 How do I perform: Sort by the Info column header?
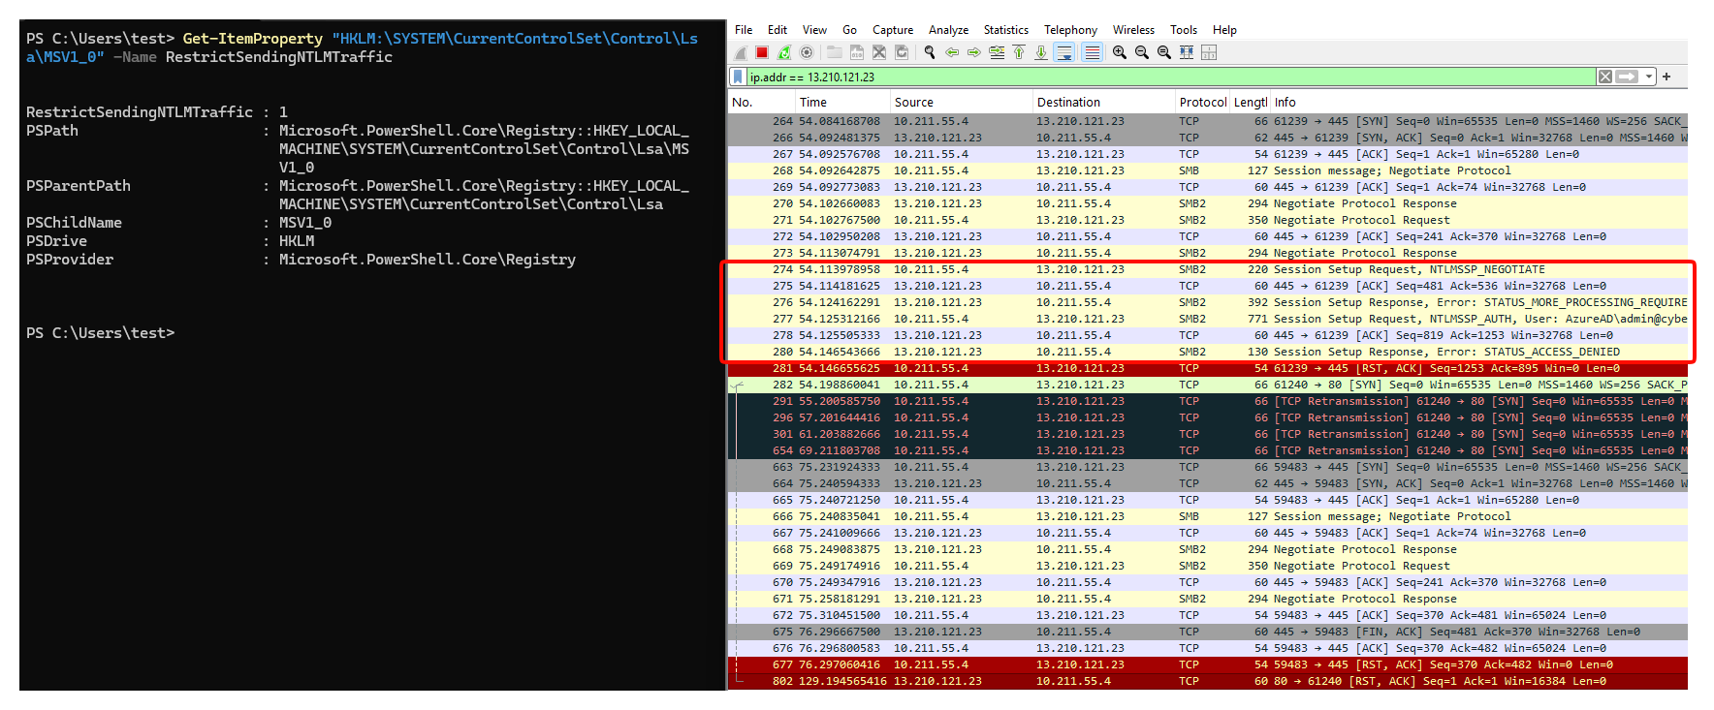tap(1479, 102)
